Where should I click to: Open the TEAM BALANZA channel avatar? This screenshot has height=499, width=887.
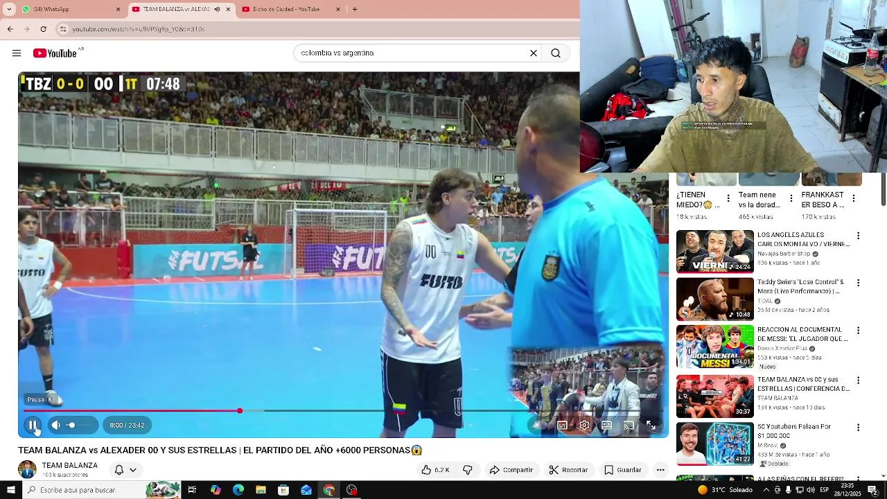click(x=27, y=469)
